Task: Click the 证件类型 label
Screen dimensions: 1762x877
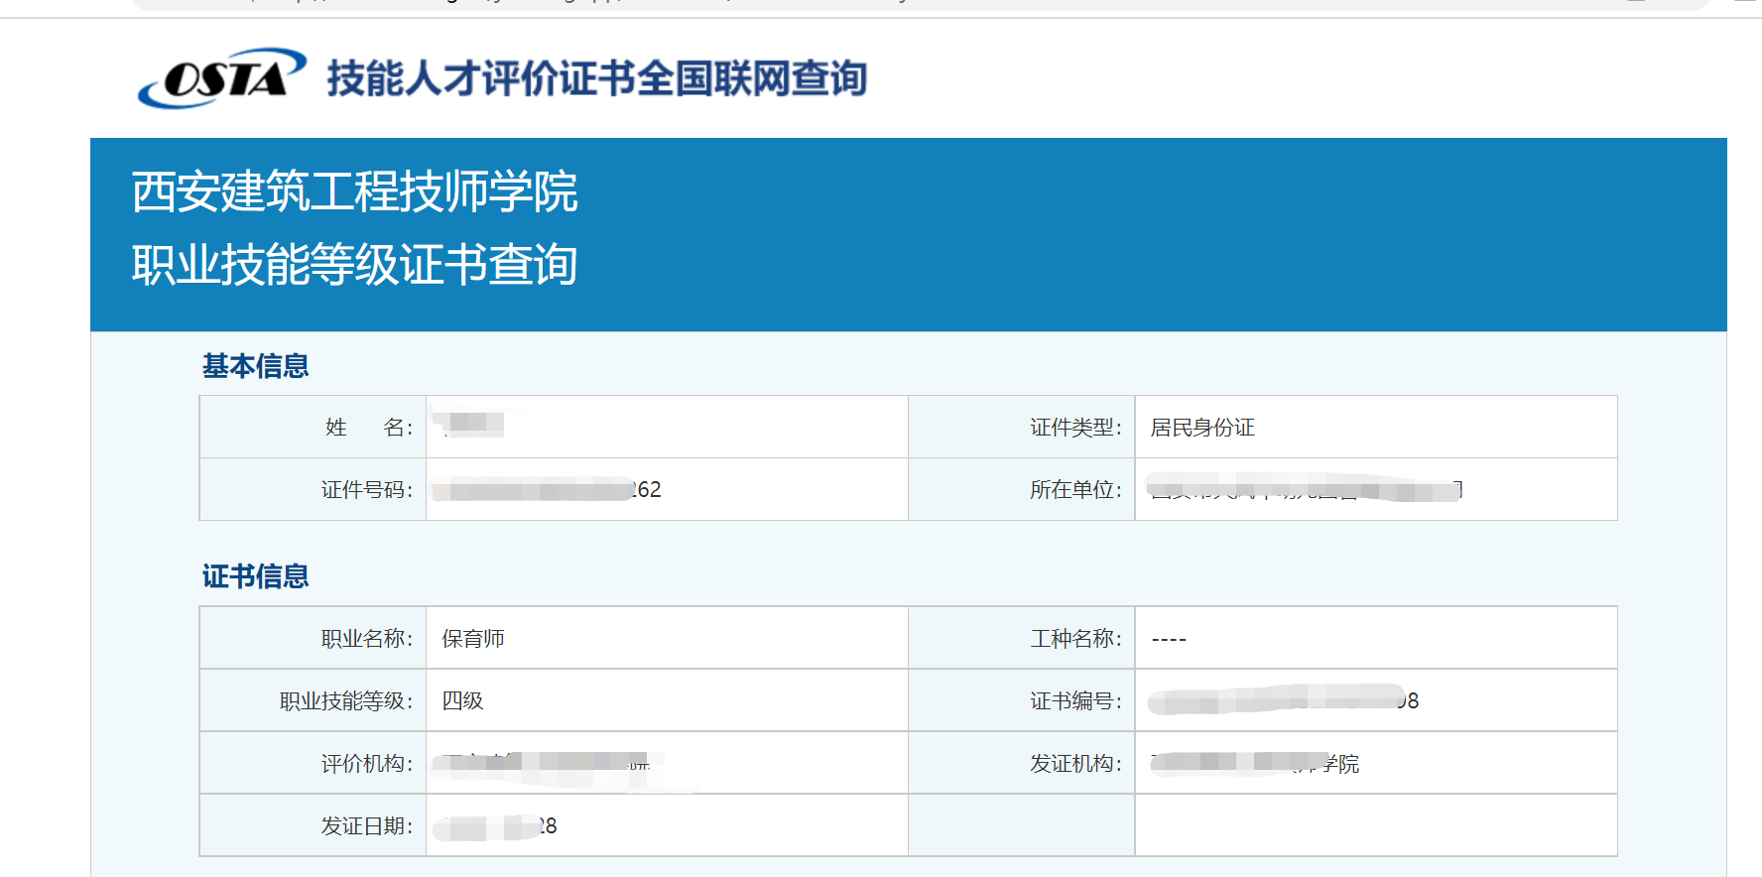Action: click(1075, 428)
